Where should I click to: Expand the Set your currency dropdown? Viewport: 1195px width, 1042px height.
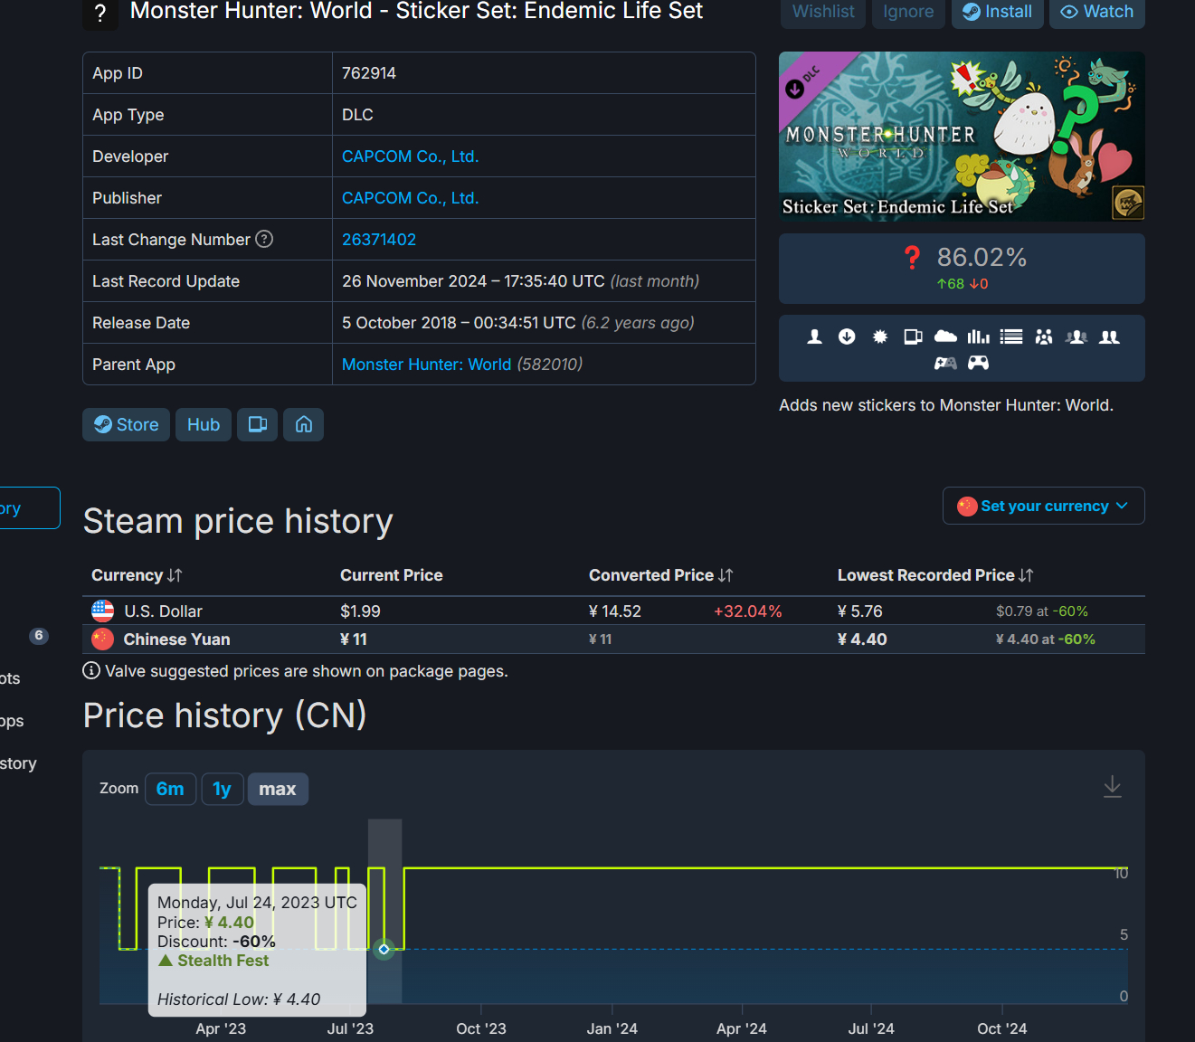coord(1044,506)
